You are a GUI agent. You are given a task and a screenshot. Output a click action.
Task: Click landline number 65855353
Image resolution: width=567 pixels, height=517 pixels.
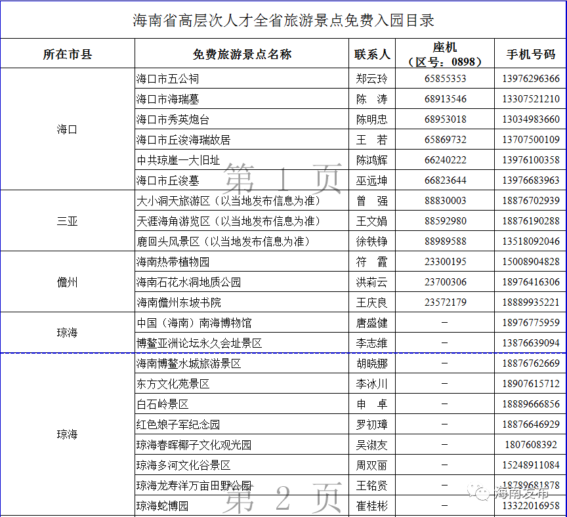coord(445,79)
